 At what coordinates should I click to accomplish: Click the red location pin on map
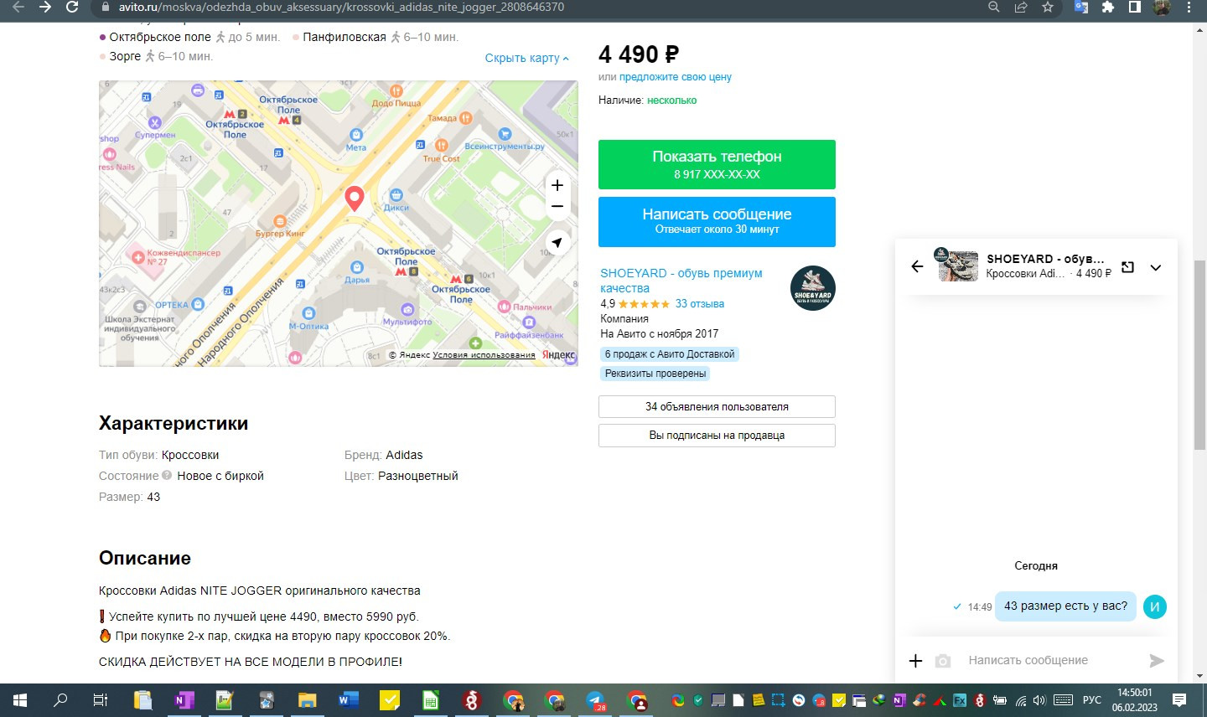tap(355, 199)
